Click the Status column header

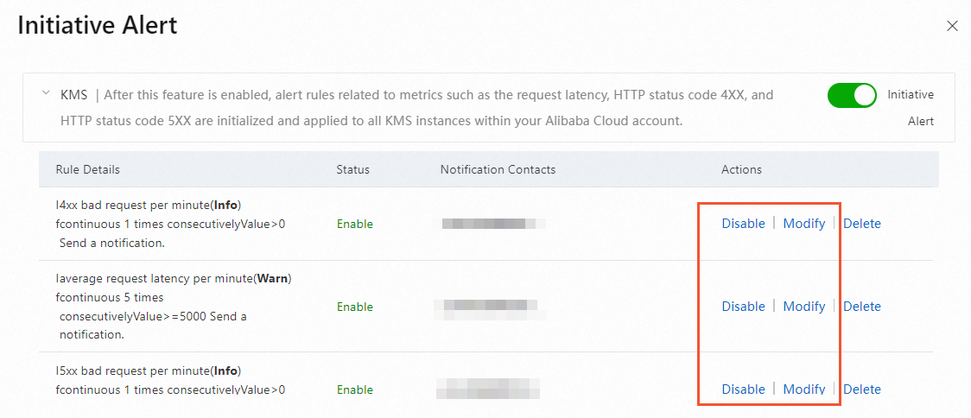point(352,169)
